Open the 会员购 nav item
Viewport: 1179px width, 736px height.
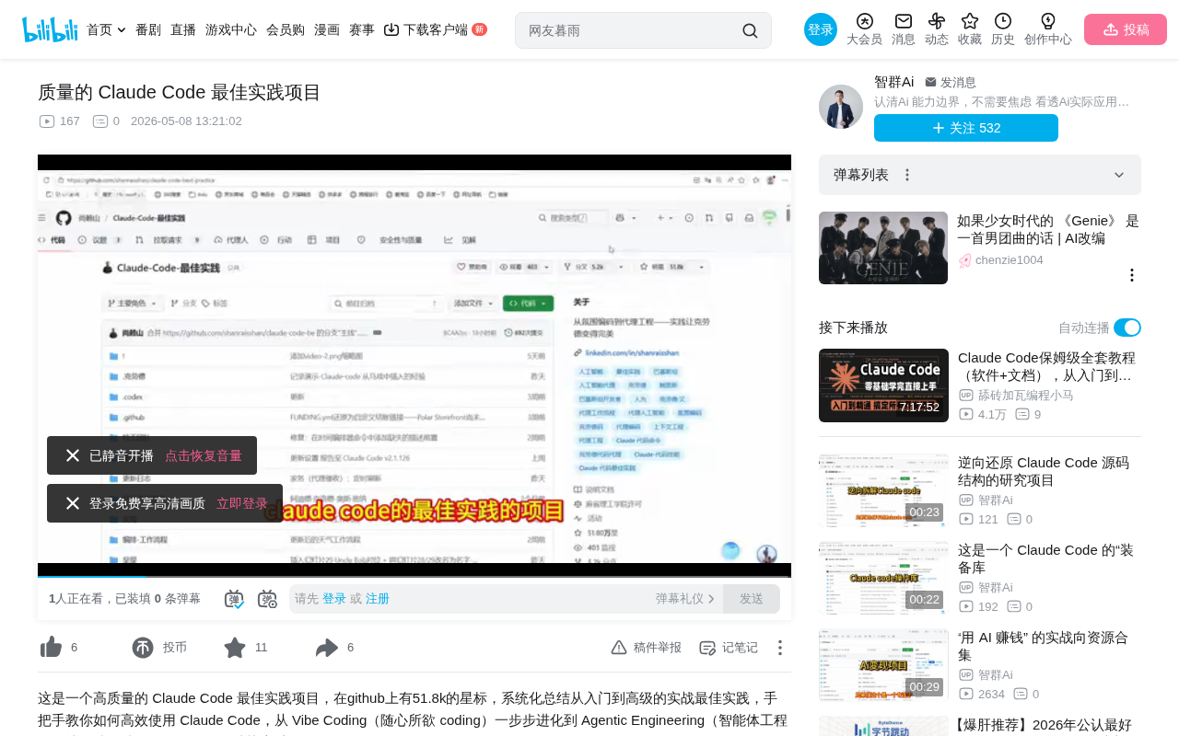pos(286,29)
